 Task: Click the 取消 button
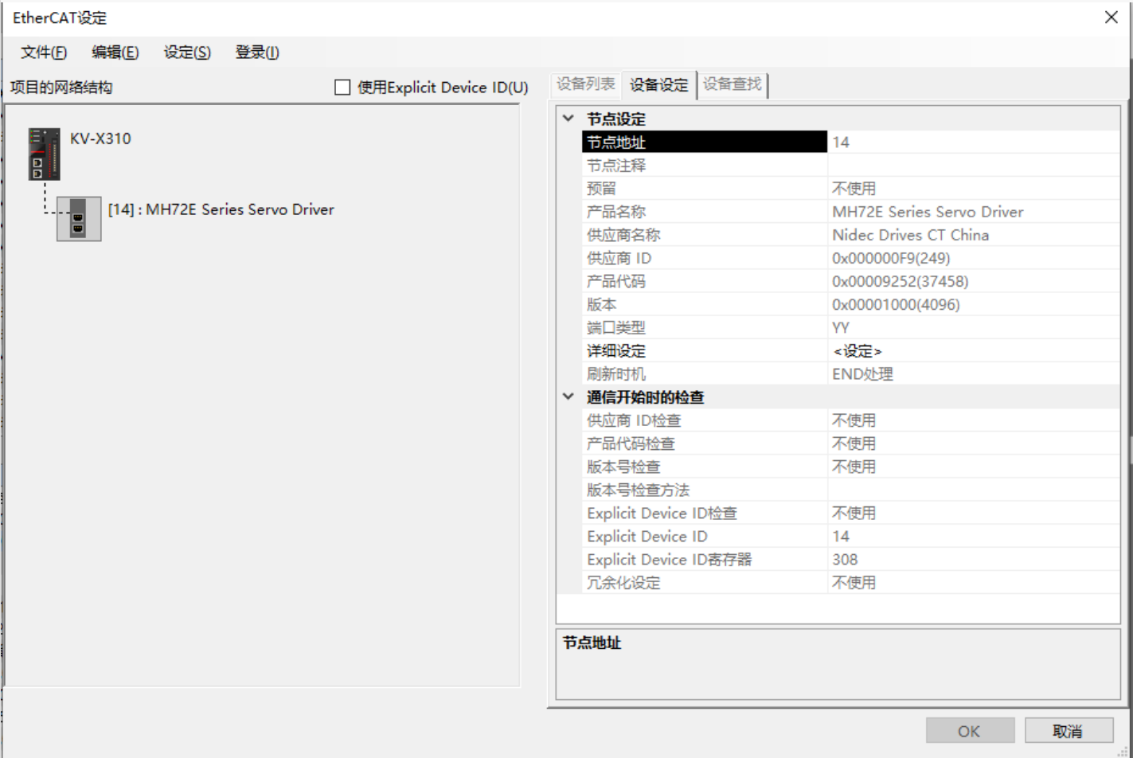tap(1068, 731)
